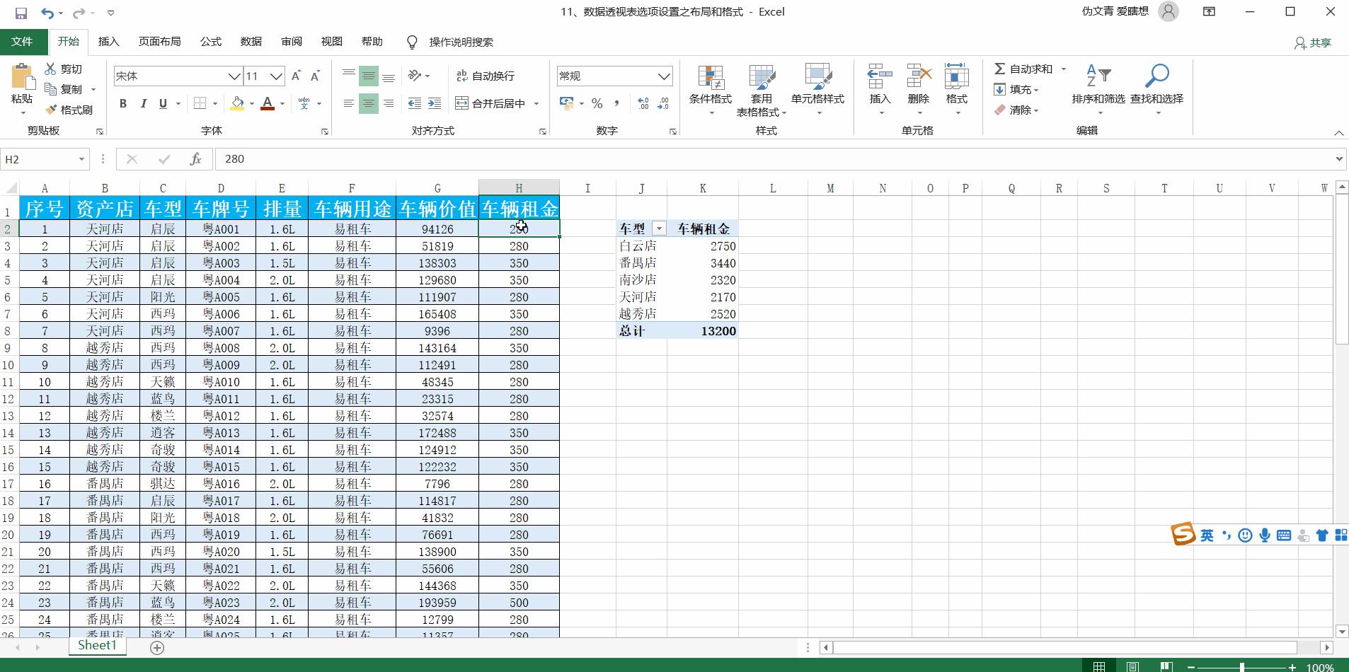Screen dimensions: 1349x672
Task: Open the font name dropdown
Action: (234, 76)
